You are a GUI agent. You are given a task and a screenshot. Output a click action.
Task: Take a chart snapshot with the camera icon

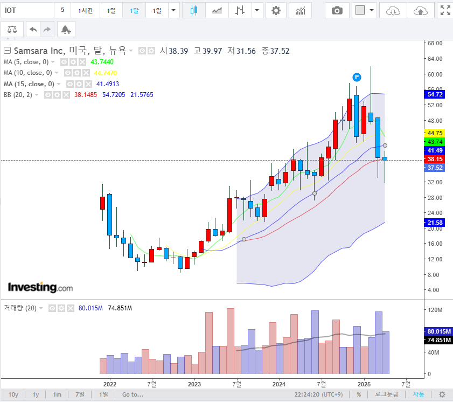337,11
